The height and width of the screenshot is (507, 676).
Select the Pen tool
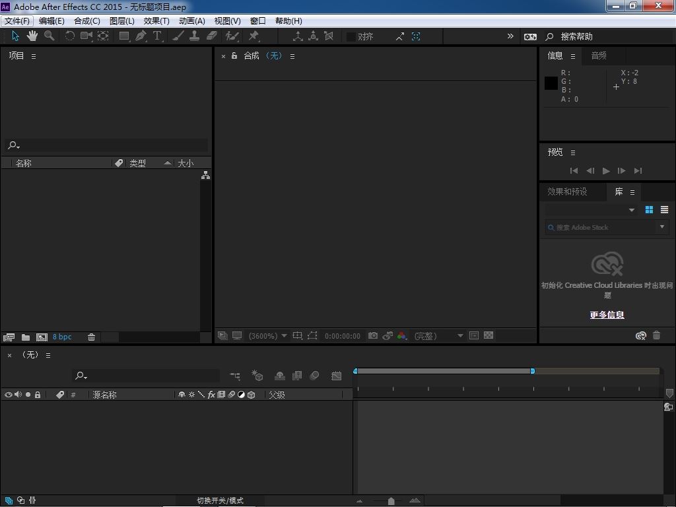click(x=141, y=36)
